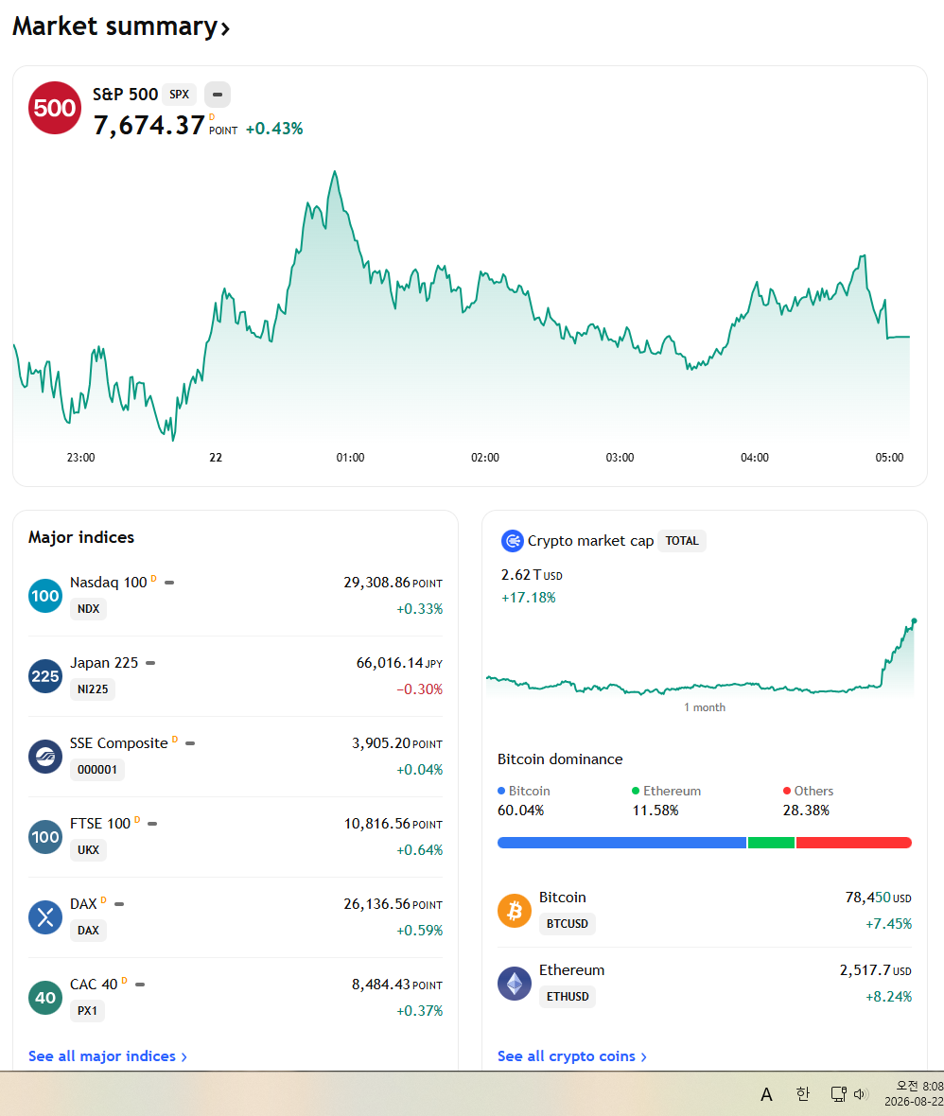
Task: Click the orange Bitcoin coin icon
Action: (514, 911)
